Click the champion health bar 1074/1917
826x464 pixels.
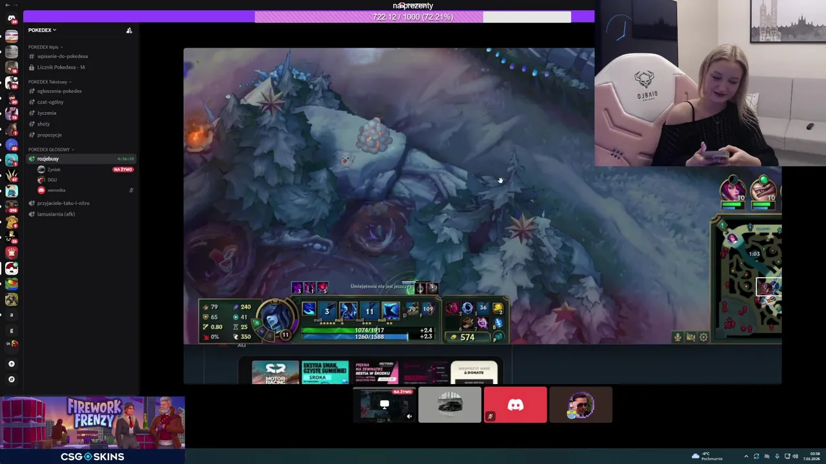(x=368, y=330)
